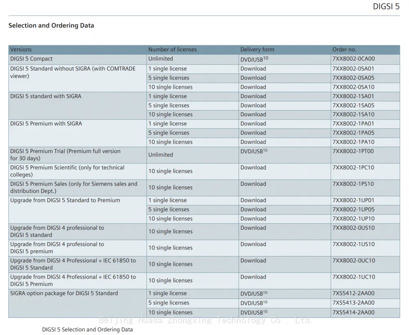The height and width of the screenshot is (335, 409).
Task: Click '10 single licenses' in the 7XX8002-1UP10 row
Action: tap(171, 219)
